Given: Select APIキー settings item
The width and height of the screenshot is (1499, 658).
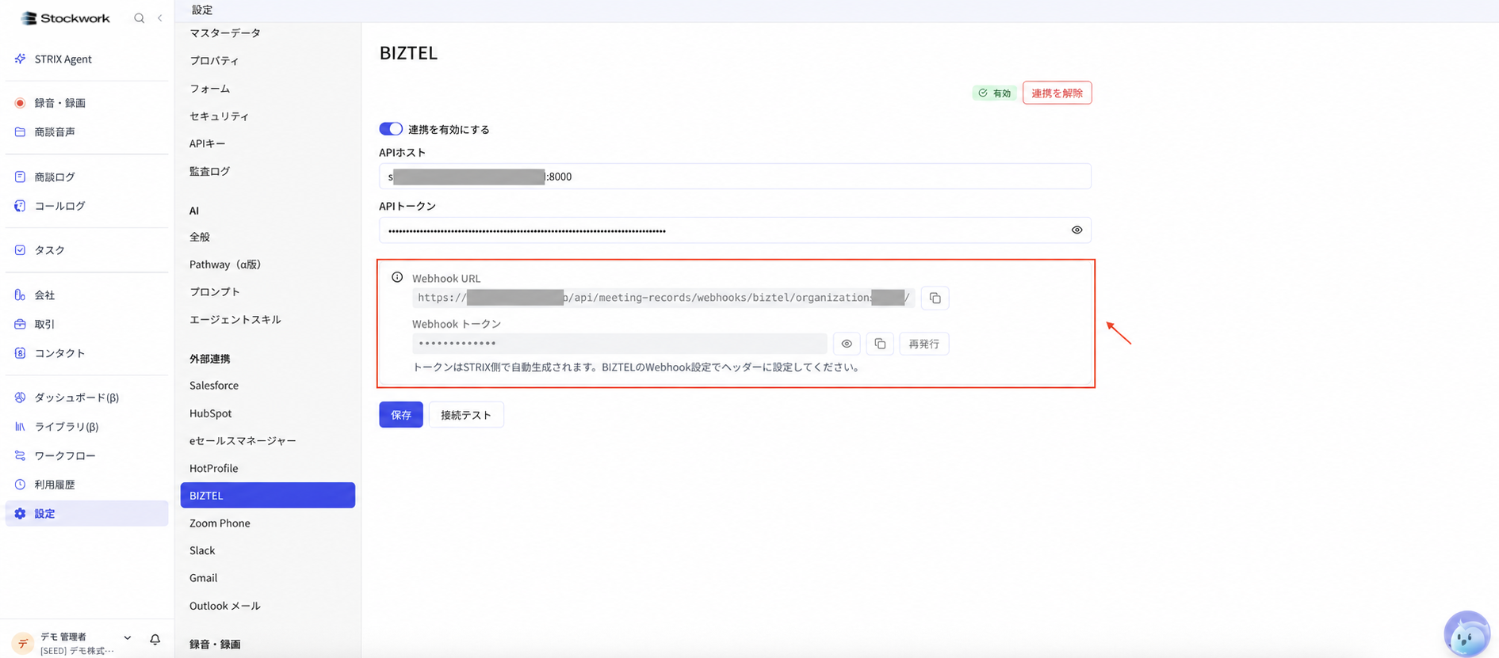Looking at the screenshot, I should point(267,143).
